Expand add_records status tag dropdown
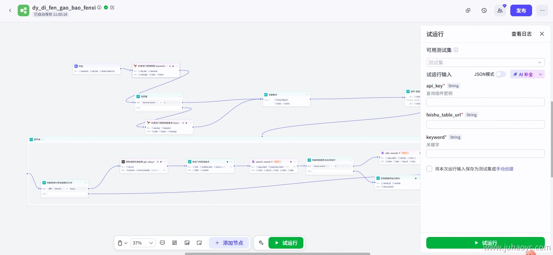553x255 pixels. 405,153
